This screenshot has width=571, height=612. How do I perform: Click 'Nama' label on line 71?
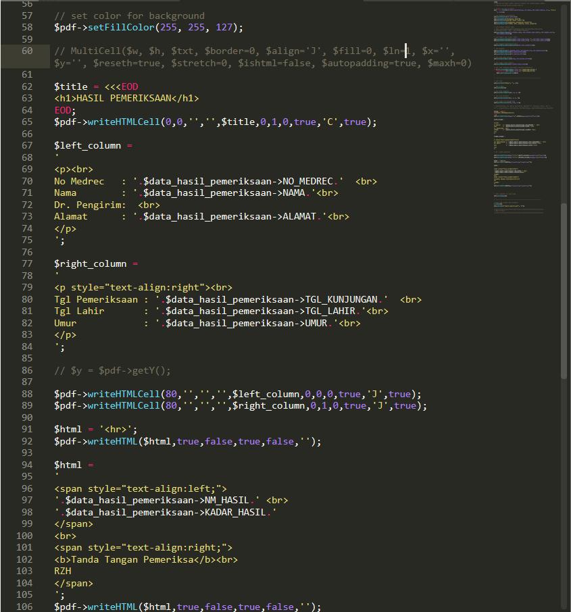tap(66, 193)
